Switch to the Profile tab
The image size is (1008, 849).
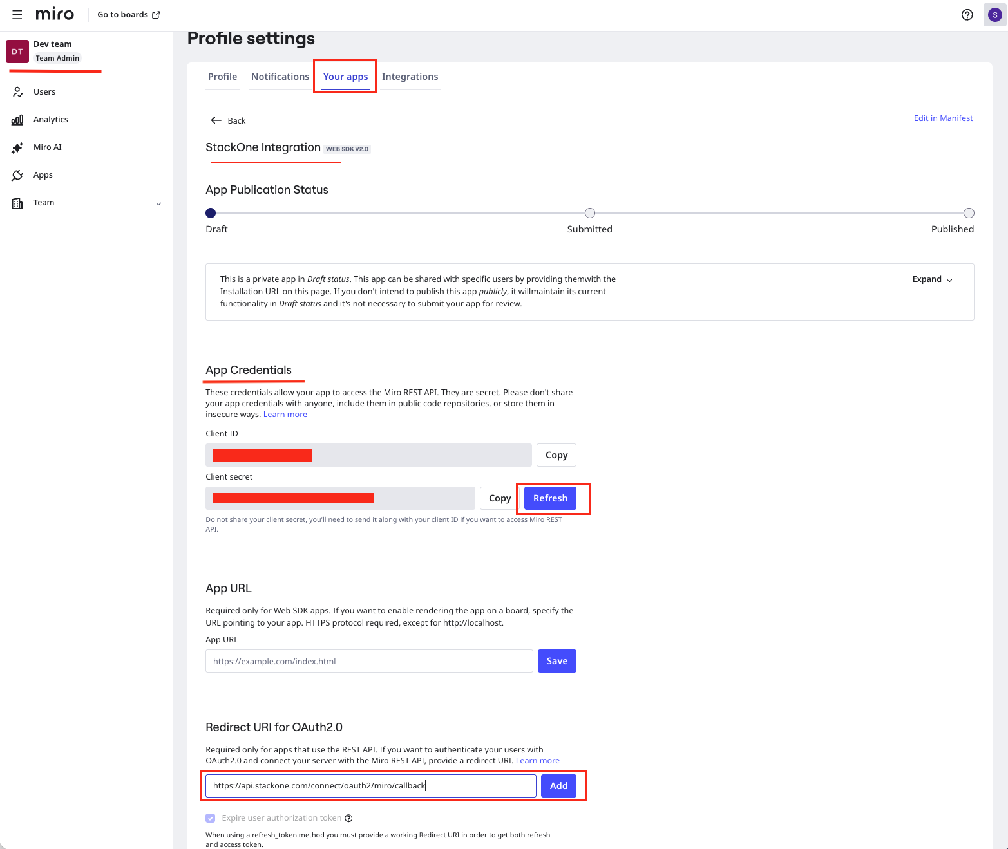click(x=222, y=77)
